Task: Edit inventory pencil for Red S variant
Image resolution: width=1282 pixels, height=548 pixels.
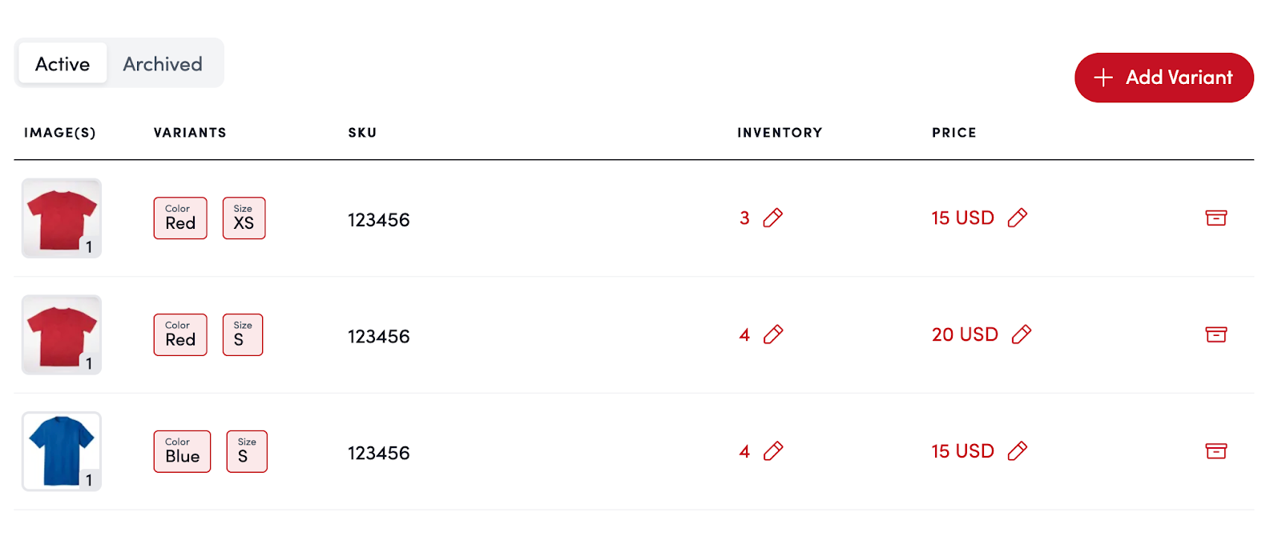Action: 773,334
